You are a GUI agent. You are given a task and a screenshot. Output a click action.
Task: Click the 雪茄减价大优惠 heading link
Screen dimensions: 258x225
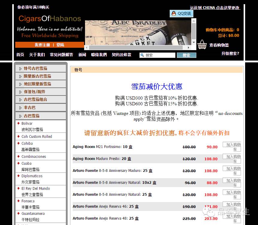pyautogui.click(x=157, y=87)
